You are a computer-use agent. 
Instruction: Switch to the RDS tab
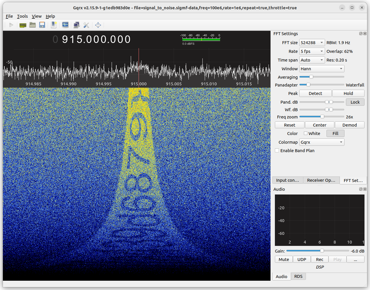(298, 276)
